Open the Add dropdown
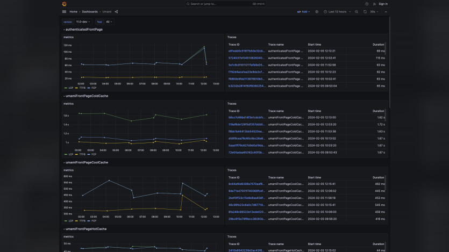Viewport: 449px width, 252px height. (x=303, y=12)
